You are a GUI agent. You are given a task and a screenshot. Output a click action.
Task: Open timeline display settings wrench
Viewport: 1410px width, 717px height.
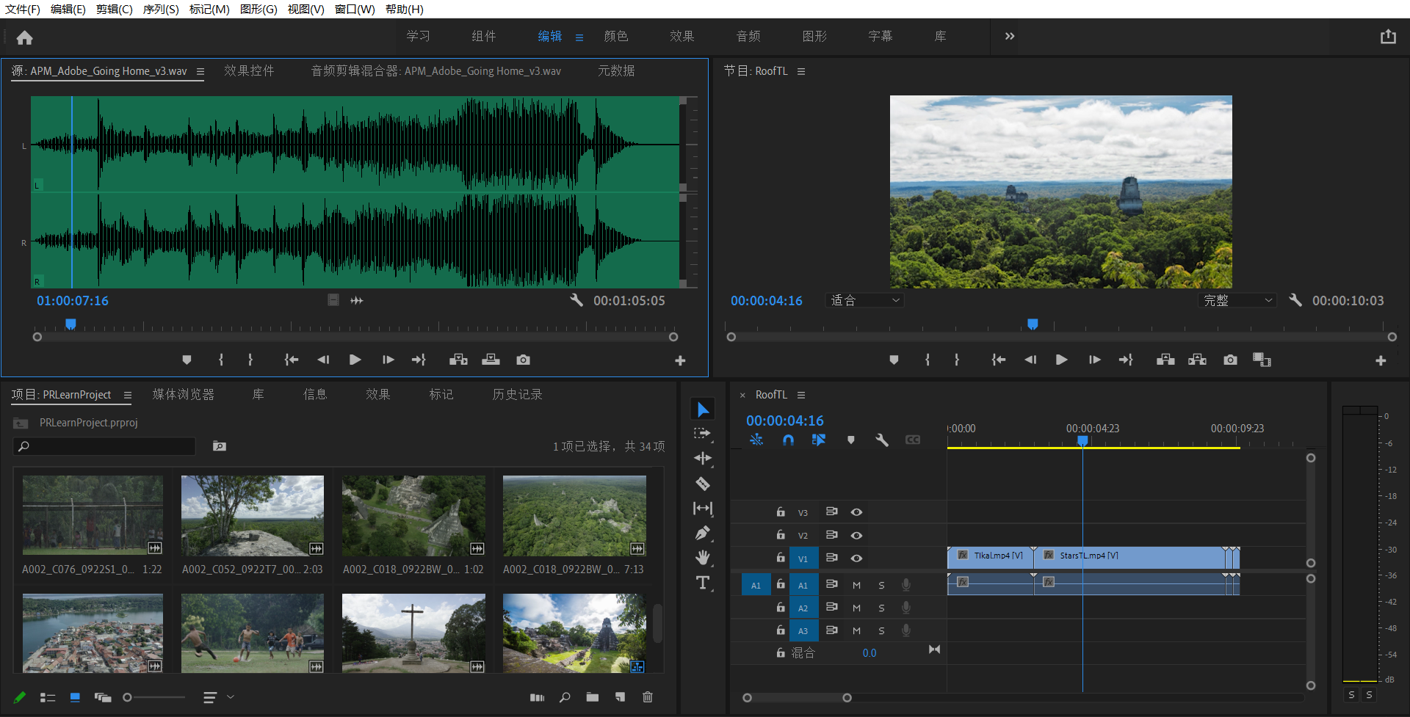pos(881,440)
